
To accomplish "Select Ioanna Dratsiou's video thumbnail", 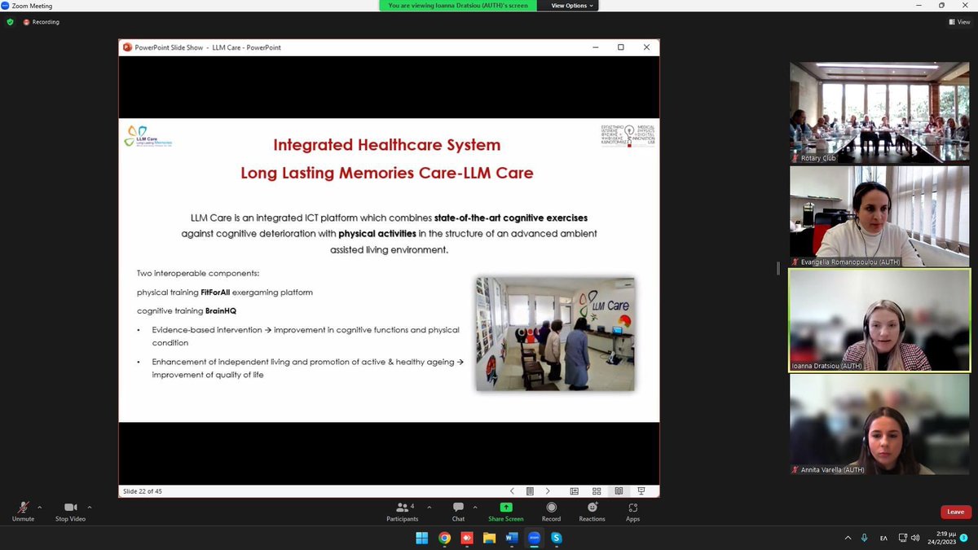I will [880, 320].
